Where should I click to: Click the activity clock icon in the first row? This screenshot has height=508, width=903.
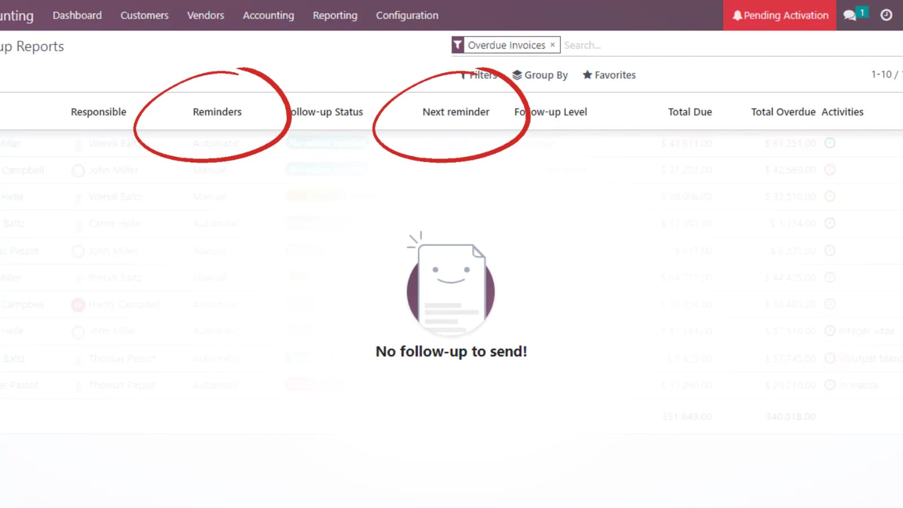830,143
